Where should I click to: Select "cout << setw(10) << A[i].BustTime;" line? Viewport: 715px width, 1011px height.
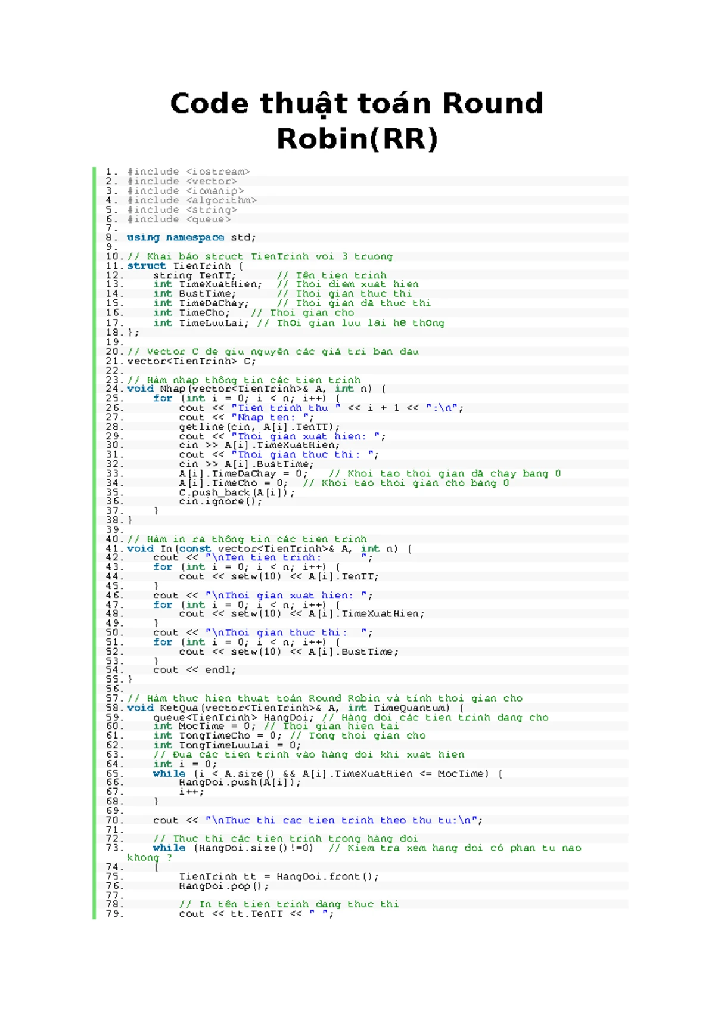[289, 652]
